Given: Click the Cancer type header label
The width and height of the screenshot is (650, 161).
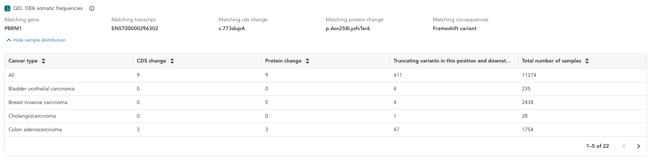Looking at the screenshot, I should click(x=23, y=61).
